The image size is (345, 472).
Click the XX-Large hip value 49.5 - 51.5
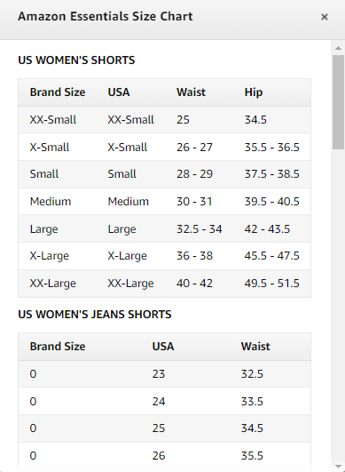(x=271, y=284)
